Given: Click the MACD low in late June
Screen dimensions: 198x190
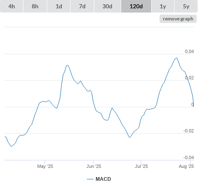Looking at the screenshot, I should [129, 137].
